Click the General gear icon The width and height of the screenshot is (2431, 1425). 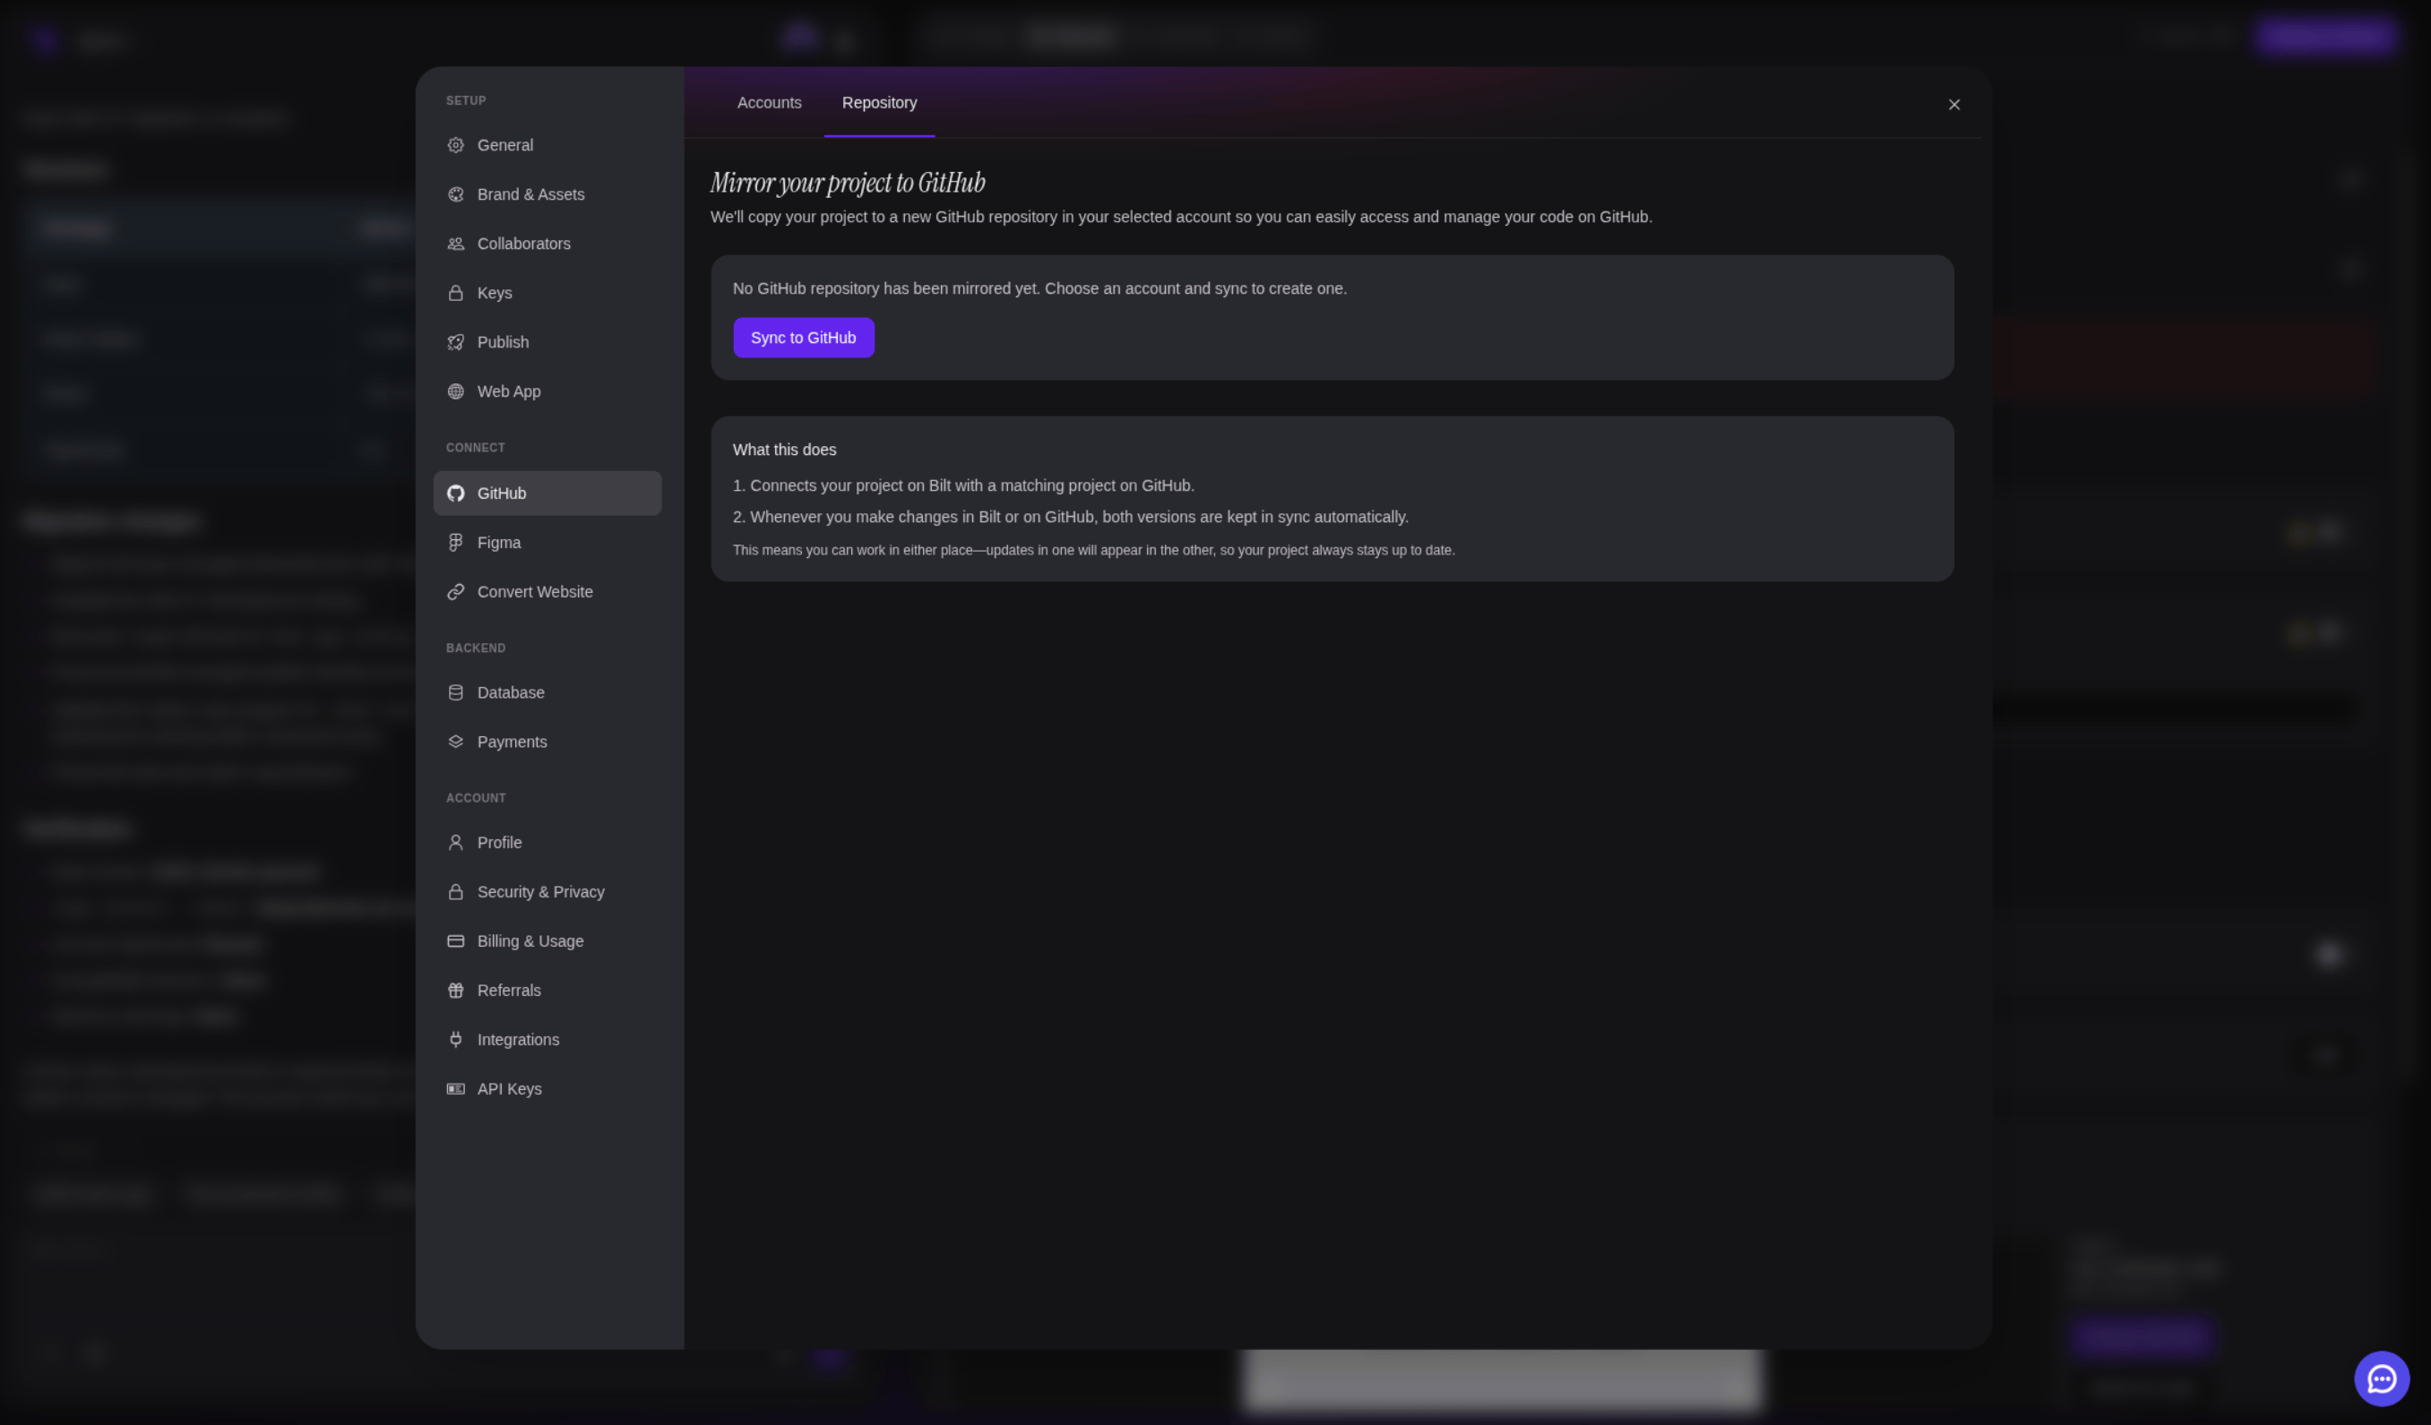[455, 144]
